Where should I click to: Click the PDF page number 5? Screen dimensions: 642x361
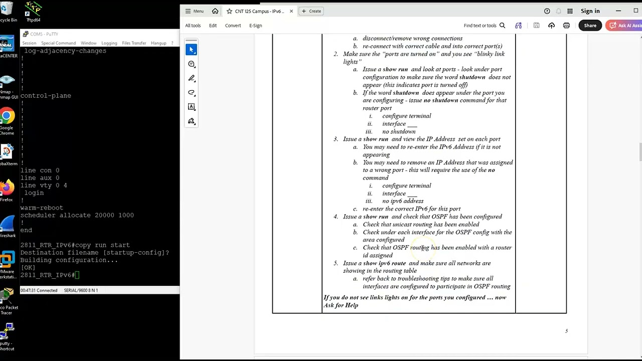point(567,331)
